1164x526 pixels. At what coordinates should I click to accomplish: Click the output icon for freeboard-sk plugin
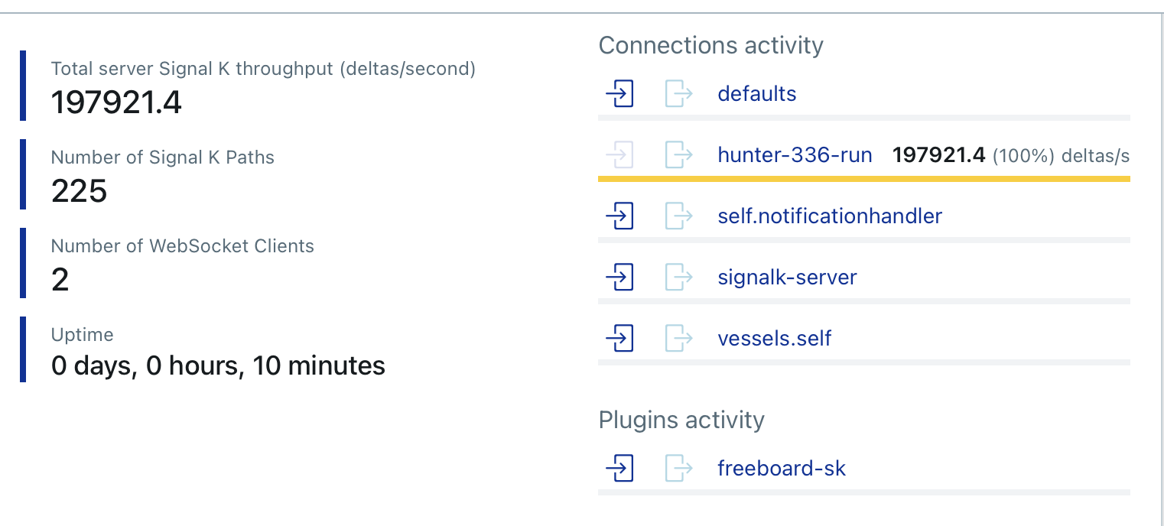pyautogui.click(x=679, y=469)
